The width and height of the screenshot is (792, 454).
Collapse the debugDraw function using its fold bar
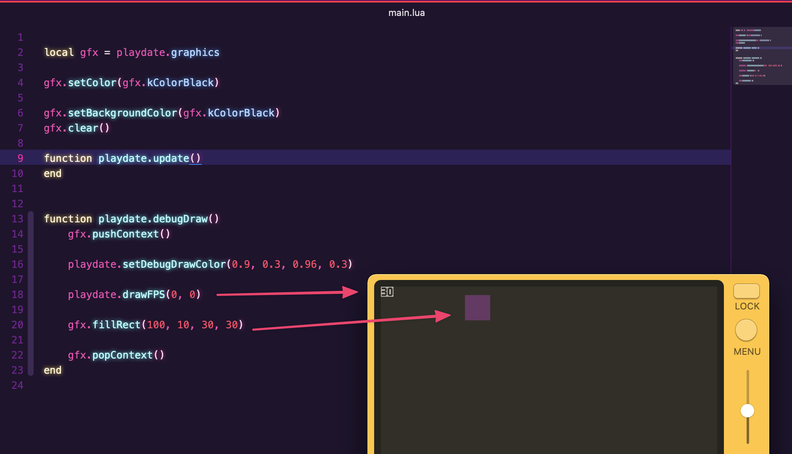coord(31,293)
